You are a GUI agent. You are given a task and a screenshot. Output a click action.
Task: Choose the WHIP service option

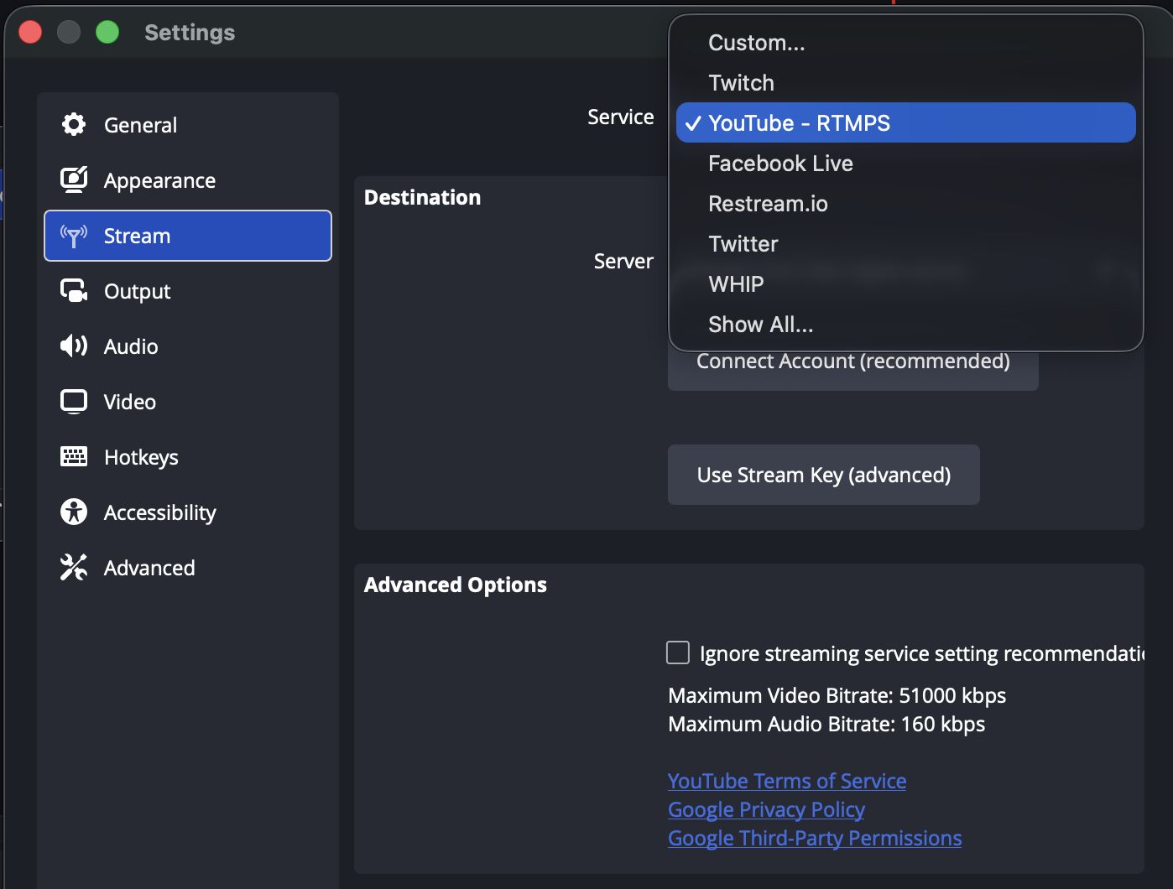pyautogui.click(x=905, y=284)
